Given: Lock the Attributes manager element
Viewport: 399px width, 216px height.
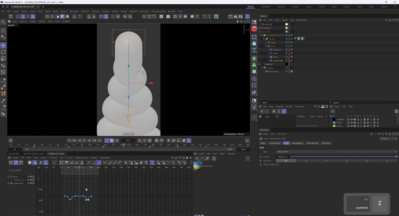Looking at the screenshot, I should tap(390, 134).
